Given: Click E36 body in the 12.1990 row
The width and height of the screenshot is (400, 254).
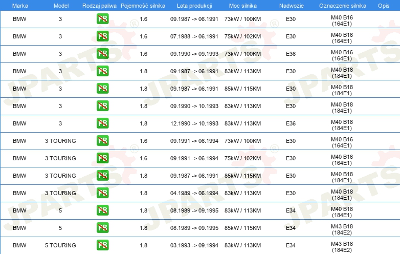Looking at the screenshot, I should point(291,123).
